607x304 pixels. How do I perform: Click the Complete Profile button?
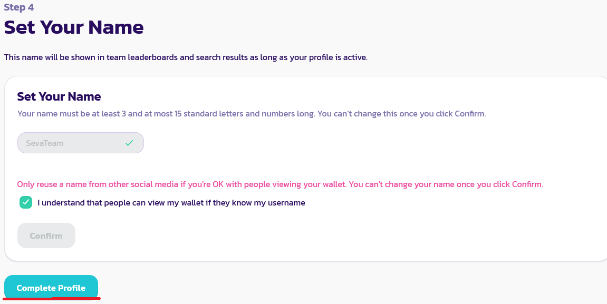pos(51,288)
